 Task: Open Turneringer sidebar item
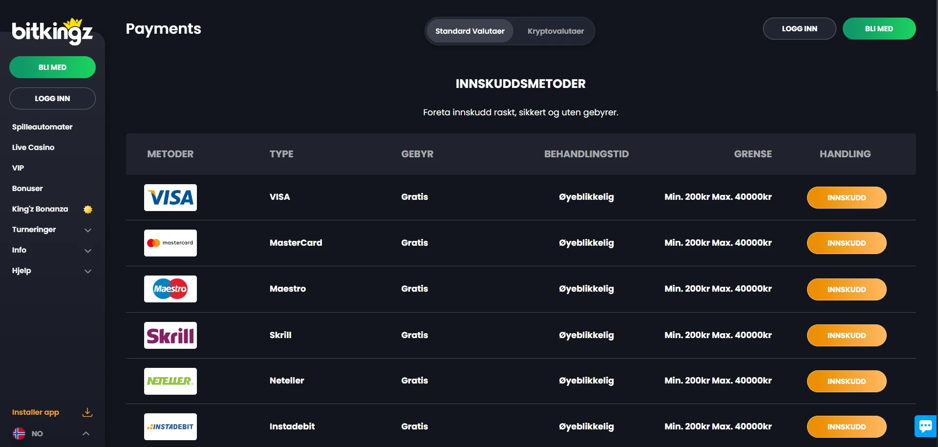34,229
